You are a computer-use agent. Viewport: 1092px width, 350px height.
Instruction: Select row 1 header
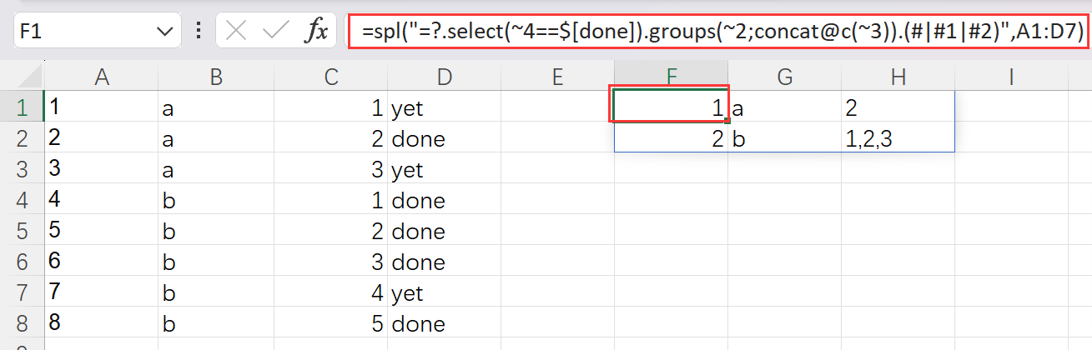click(21, 107)
